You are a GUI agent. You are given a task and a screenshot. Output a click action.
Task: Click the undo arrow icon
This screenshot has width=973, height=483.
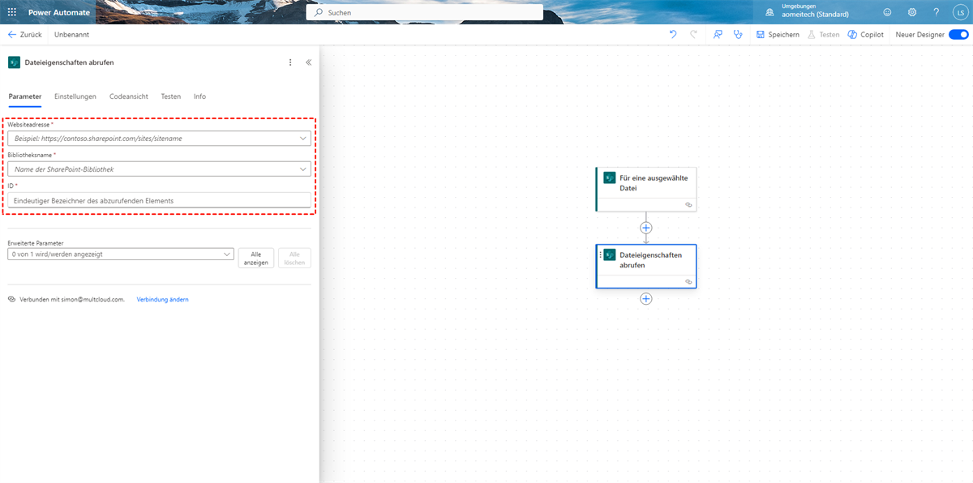pyautogui.click(x=673, y=35)
